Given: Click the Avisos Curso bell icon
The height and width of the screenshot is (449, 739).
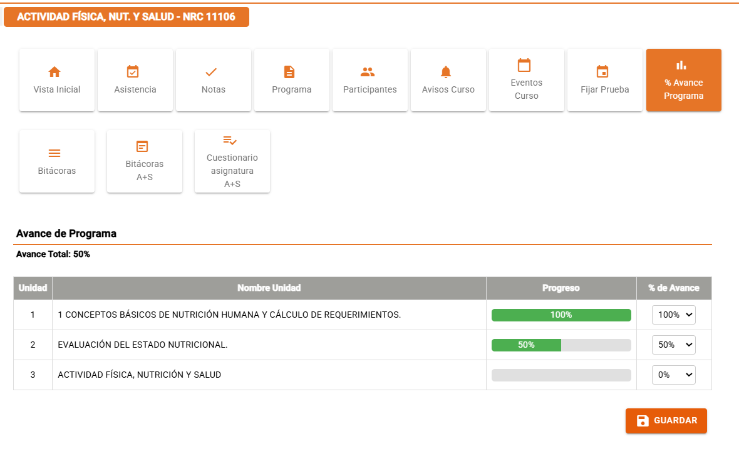Looking at the screenshot, I should 448,71.
